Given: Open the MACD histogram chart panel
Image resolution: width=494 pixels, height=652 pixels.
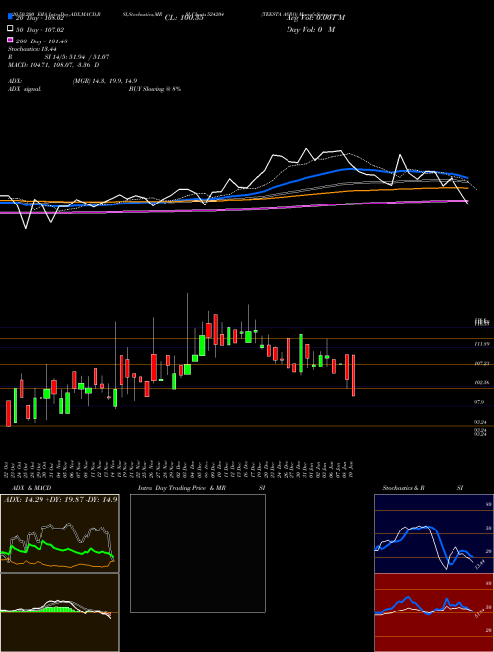Looking at the screenshot, I should pyautogui.click(x=59, y=612).
